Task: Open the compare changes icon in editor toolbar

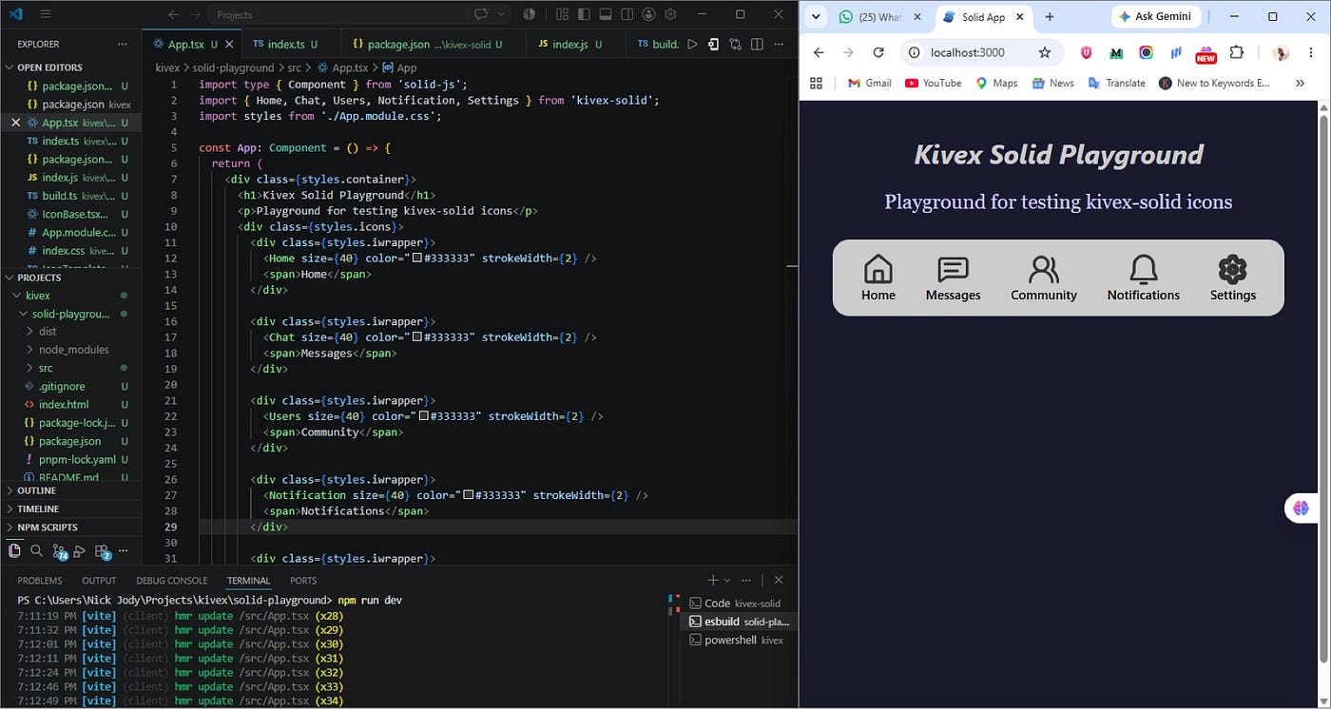Action: click(x=735, y=44)
